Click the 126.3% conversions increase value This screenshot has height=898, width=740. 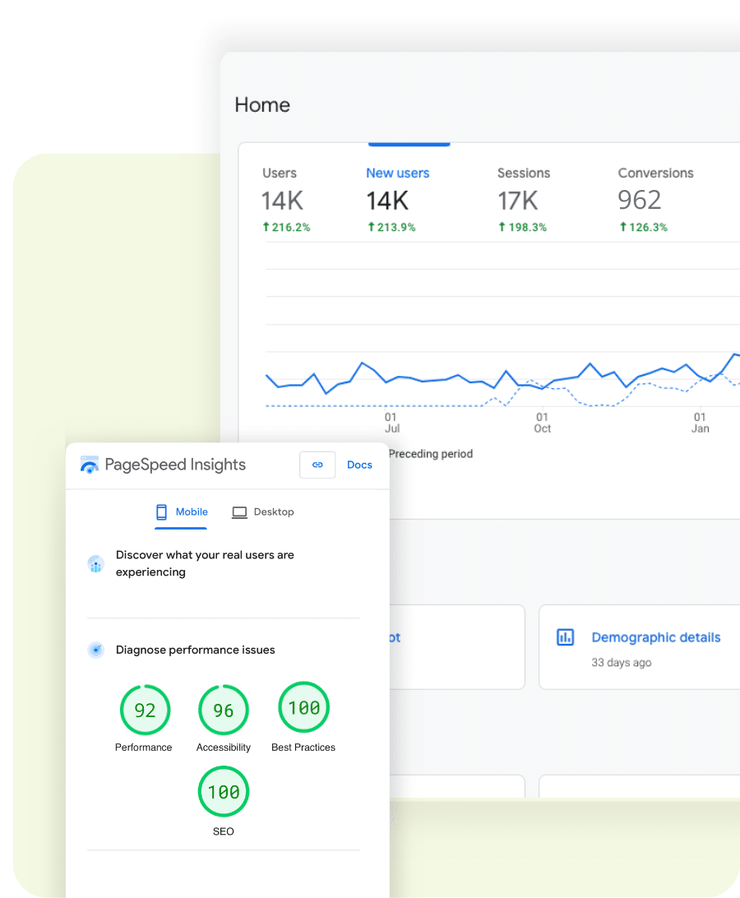(x=643, y=227)
